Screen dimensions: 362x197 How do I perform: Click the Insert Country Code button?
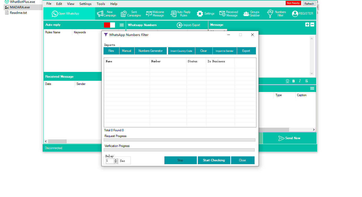click(x=181, y=51)
